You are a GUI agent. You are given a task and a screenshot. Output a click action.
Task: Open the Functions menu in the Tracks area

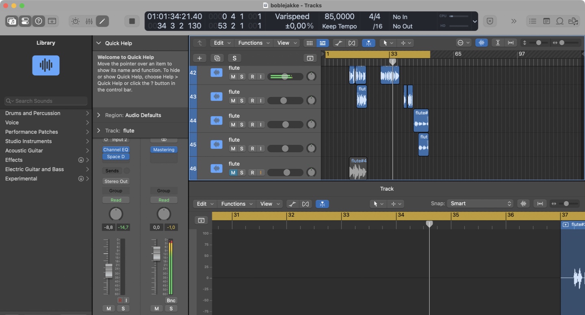251,43
